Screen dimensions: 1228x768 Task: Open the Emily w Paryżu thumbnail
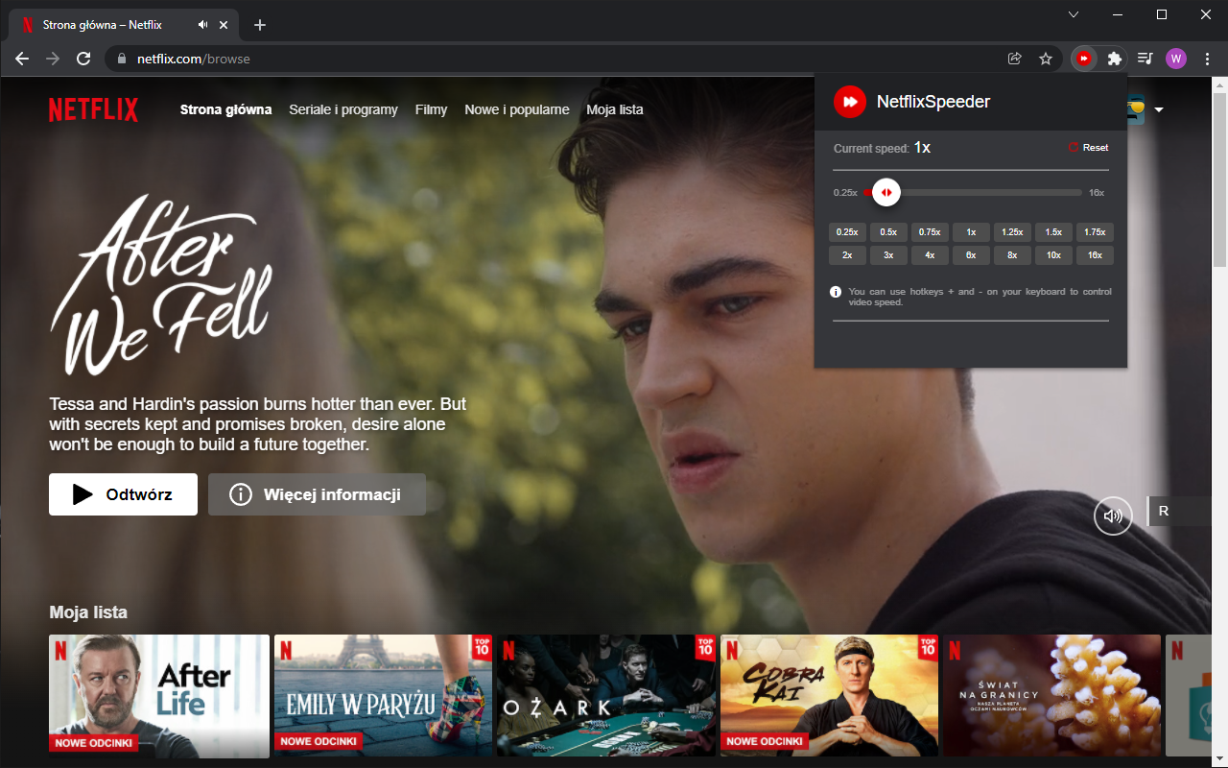click(383, 696)
